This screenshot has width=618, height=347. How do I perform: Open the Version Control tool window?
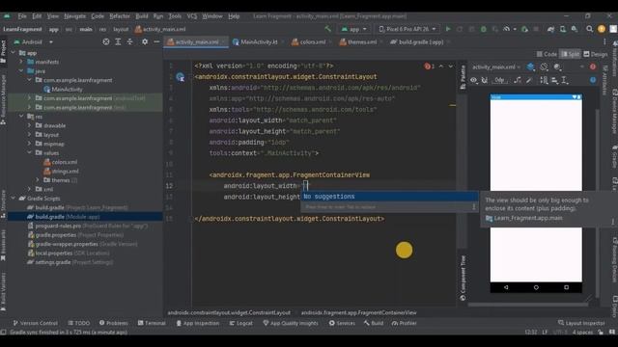pos(35,323)
